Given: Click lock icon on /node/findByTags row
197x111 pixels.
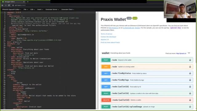Looking at the screenshot, I should (190, 80).
